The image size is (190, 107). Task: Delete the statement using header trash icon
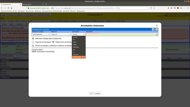[x=156, y=29]
